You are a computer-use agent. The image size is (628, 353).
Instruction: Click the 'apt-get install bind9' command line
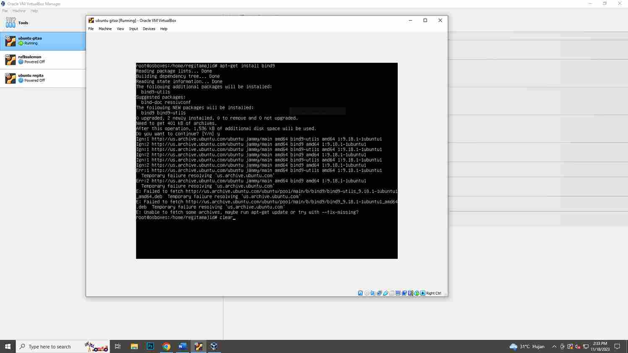(206, 66)
